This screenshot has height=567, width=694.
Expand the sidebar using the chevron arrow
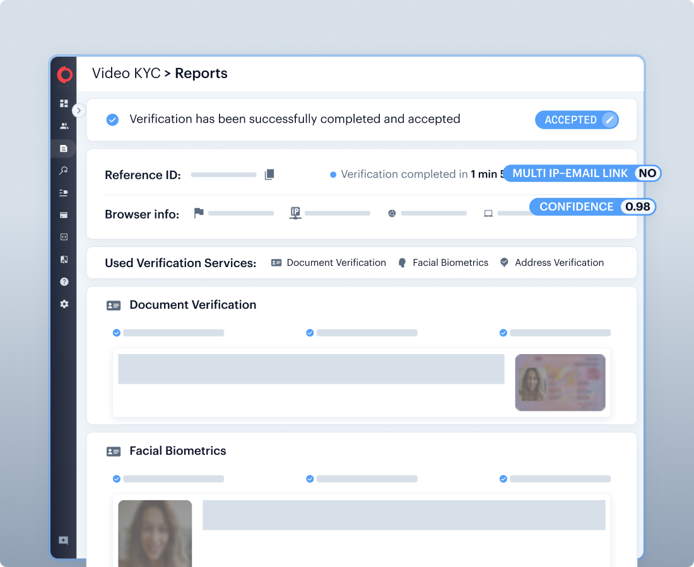(79, 110)
